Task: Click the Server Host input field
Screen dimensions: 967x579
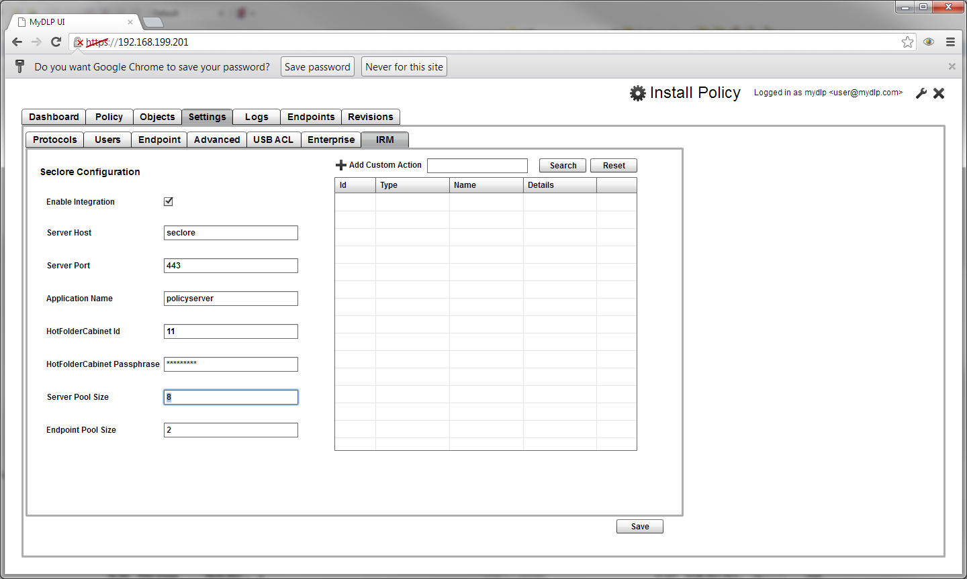Action: click(x=231, y=233)
